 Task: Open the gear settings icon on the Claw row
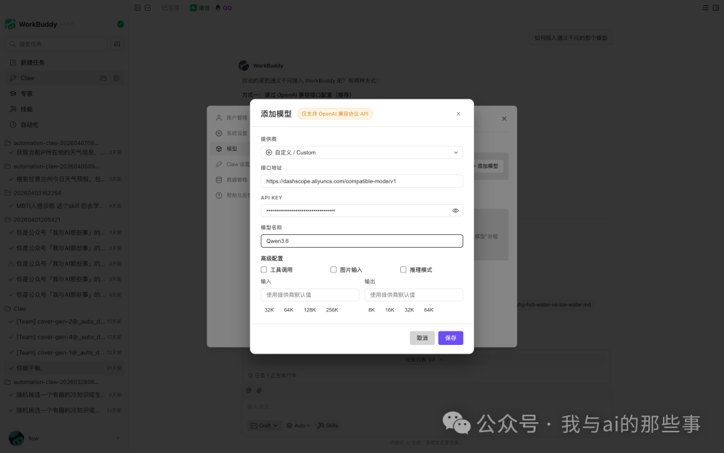click(117, 78)
